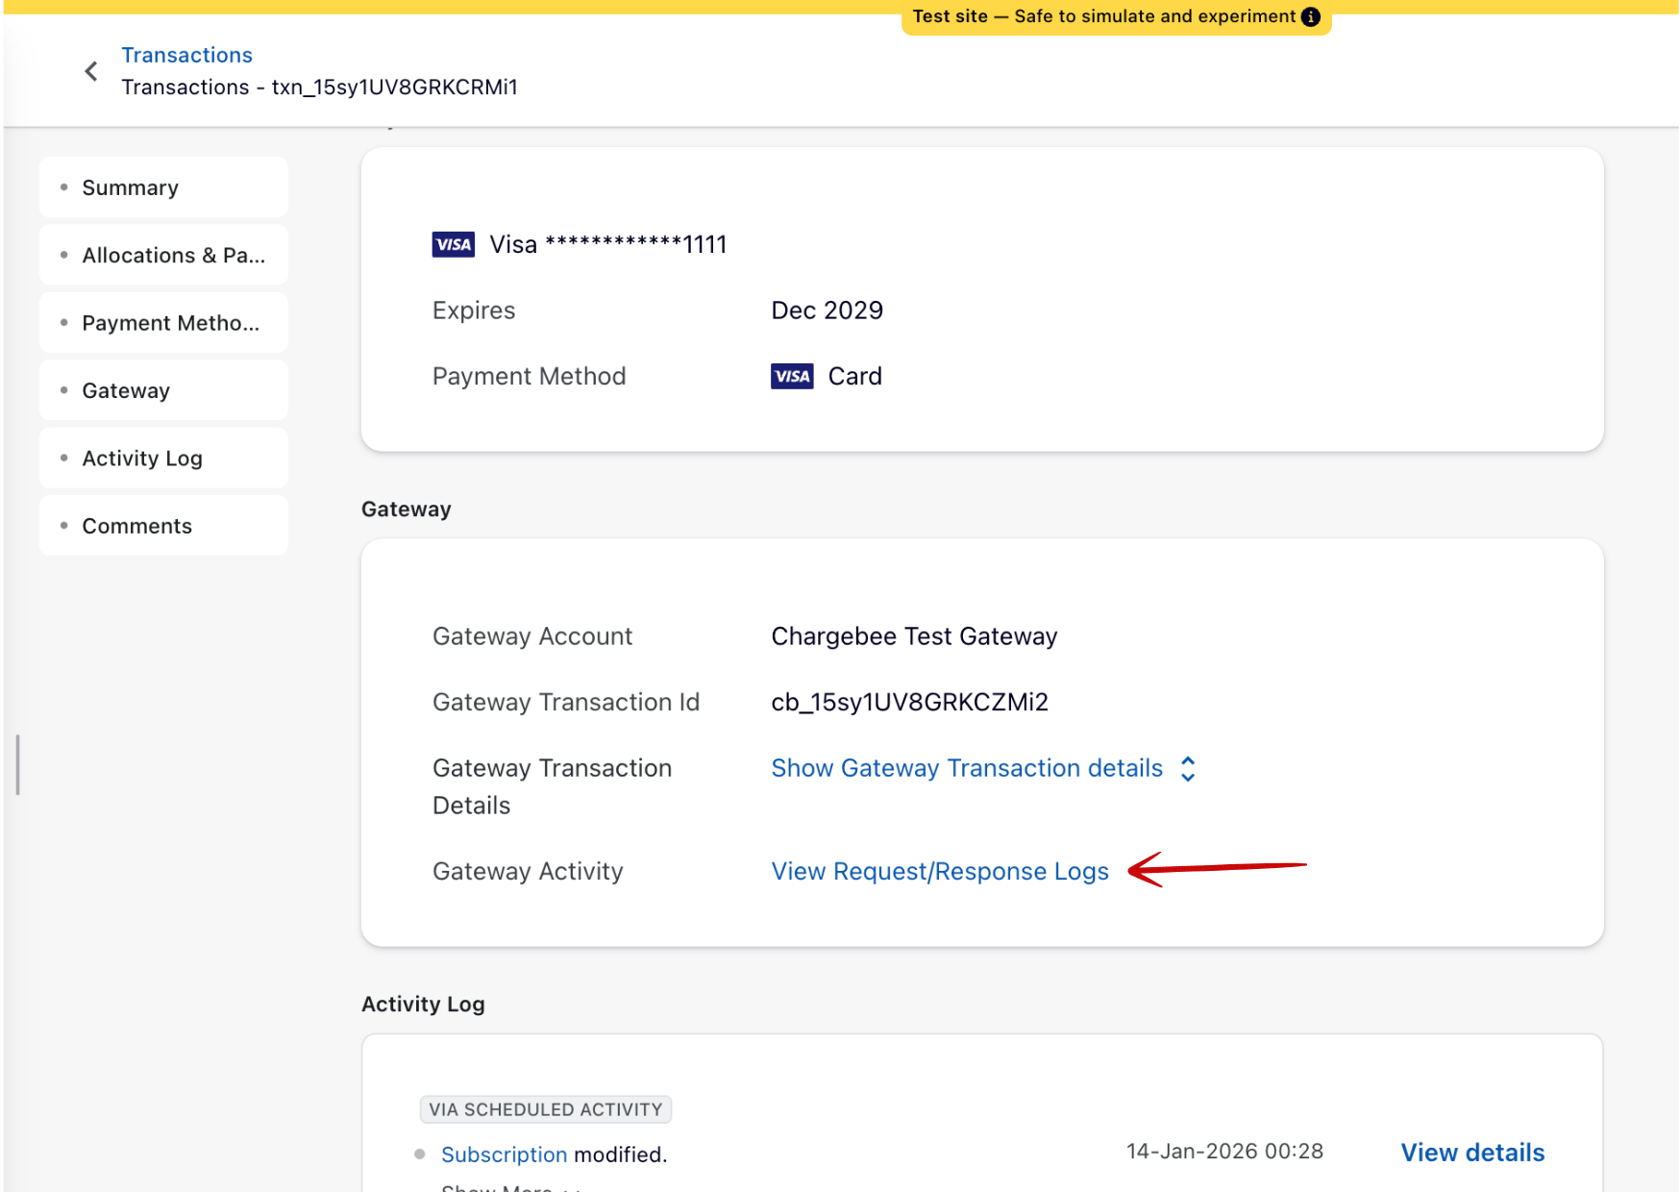The image size is (1680, 1192).
Task: Click the chevron next to Gateway Transaction details
Action: point(1188,768)
